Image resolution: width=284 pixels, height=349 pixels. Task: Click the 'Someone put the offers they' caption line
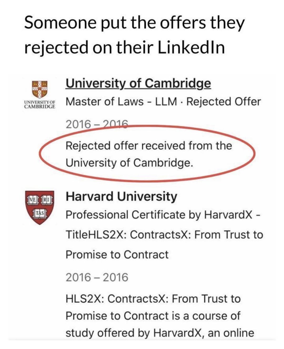pyautogui.click(x=134, y=23)
